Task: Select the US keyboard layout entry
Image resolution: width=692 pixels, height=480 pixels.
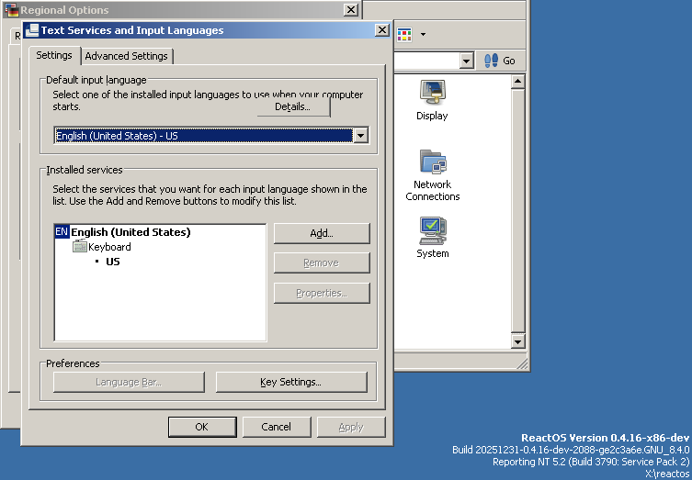Action: pos(113,262)
